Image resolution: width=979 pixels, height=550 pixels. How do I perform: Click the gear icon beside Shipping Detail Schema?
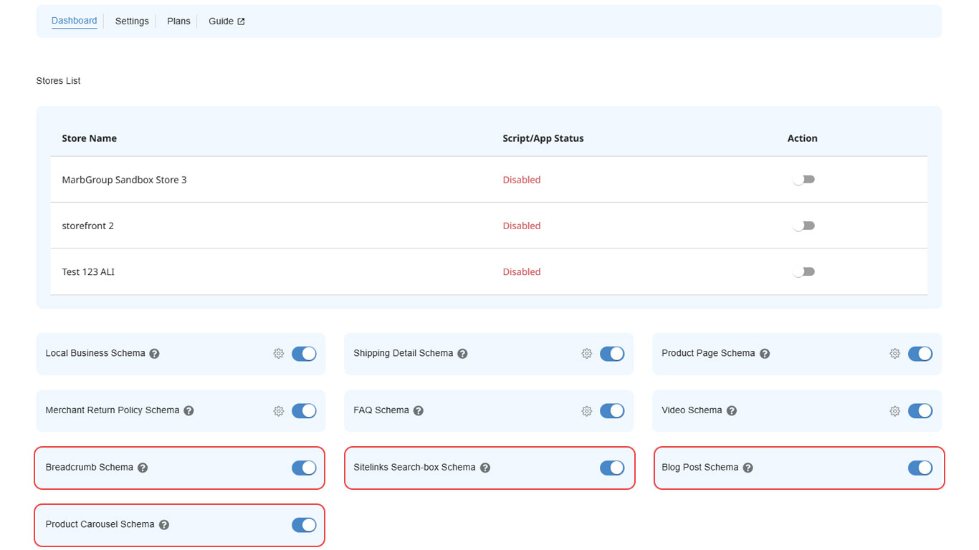coord(586,353)
